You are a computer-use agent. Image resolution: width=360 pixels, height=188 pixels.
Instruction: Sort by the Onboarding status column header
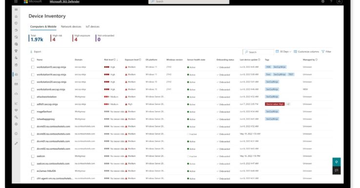tap(225, 59)
